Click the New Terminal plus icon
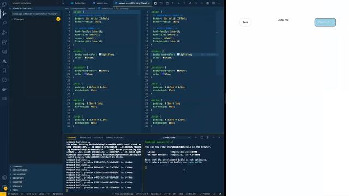Viewport: 349px width, 196px height. pyautogui.click(x=196, y=138)
